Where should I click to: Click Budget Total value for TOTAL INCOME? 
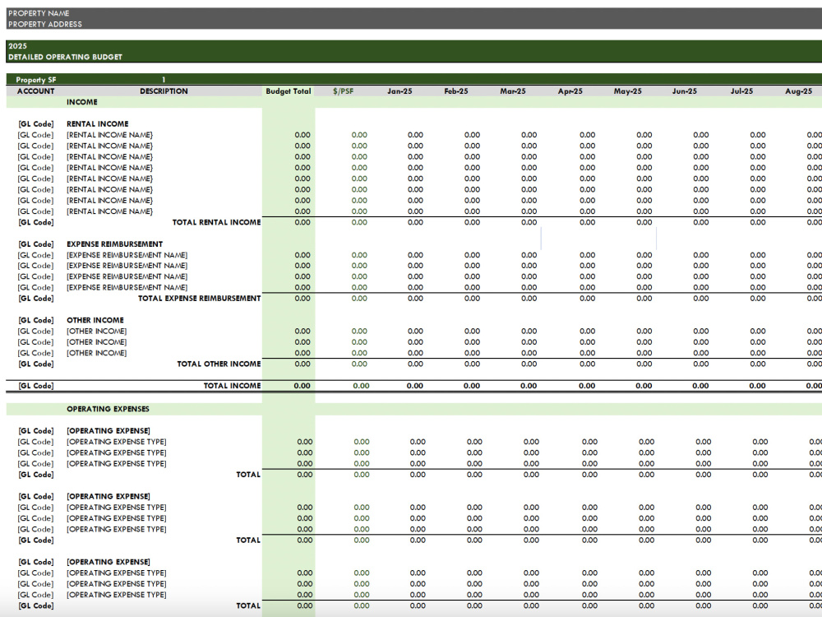(302, 386)
